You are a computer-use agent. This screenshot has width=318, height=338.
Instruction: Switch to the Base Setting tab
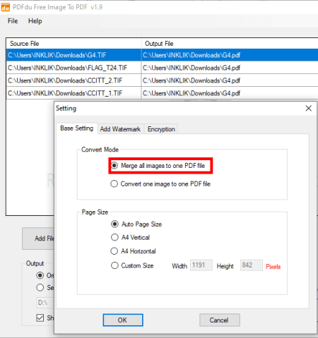pos(77,128)
